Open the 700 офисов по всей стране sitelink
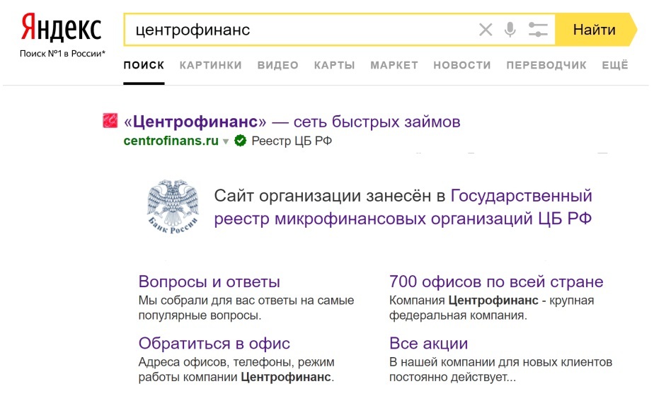Image resolution: width=654 pixels, height=396 pixels. point(496,281)
